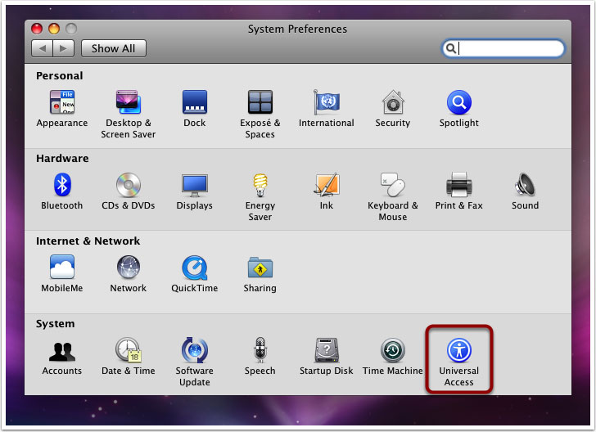Go back with the left arrow button
This screenshot has height=432, width=596.
point(42,48)
